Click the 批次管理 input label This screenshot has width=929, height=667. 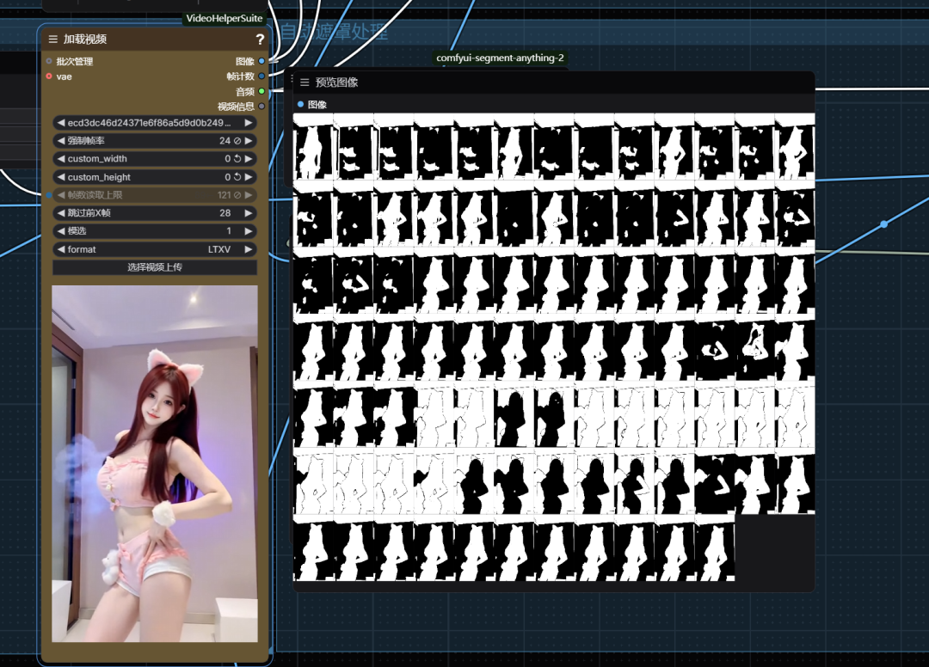(x=75, y=62)
